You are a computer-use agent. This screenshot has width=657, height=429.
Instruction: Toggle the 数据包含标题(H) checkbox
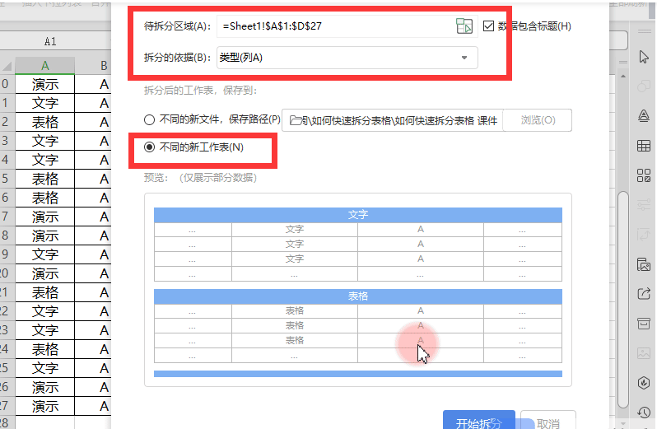pos(488,26)
